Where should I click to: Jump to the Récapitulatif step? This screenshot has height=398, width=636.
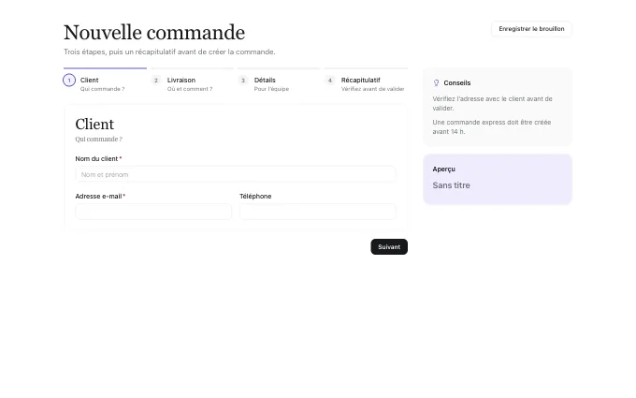pos(367,81)
